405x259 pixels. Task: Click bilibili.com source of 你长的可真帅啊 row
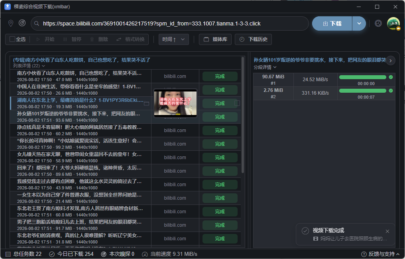click(175, 144)
